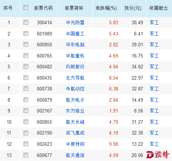
Task: Select checkbox beside code 601989
Action: pos(26,34)
